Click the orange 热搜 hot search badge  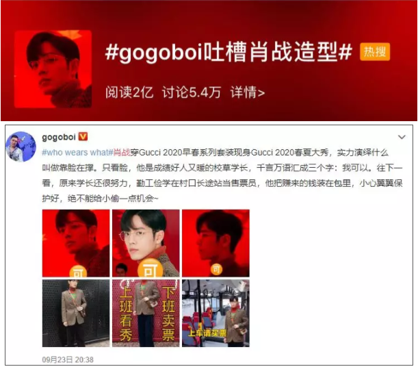pos(375,51)
